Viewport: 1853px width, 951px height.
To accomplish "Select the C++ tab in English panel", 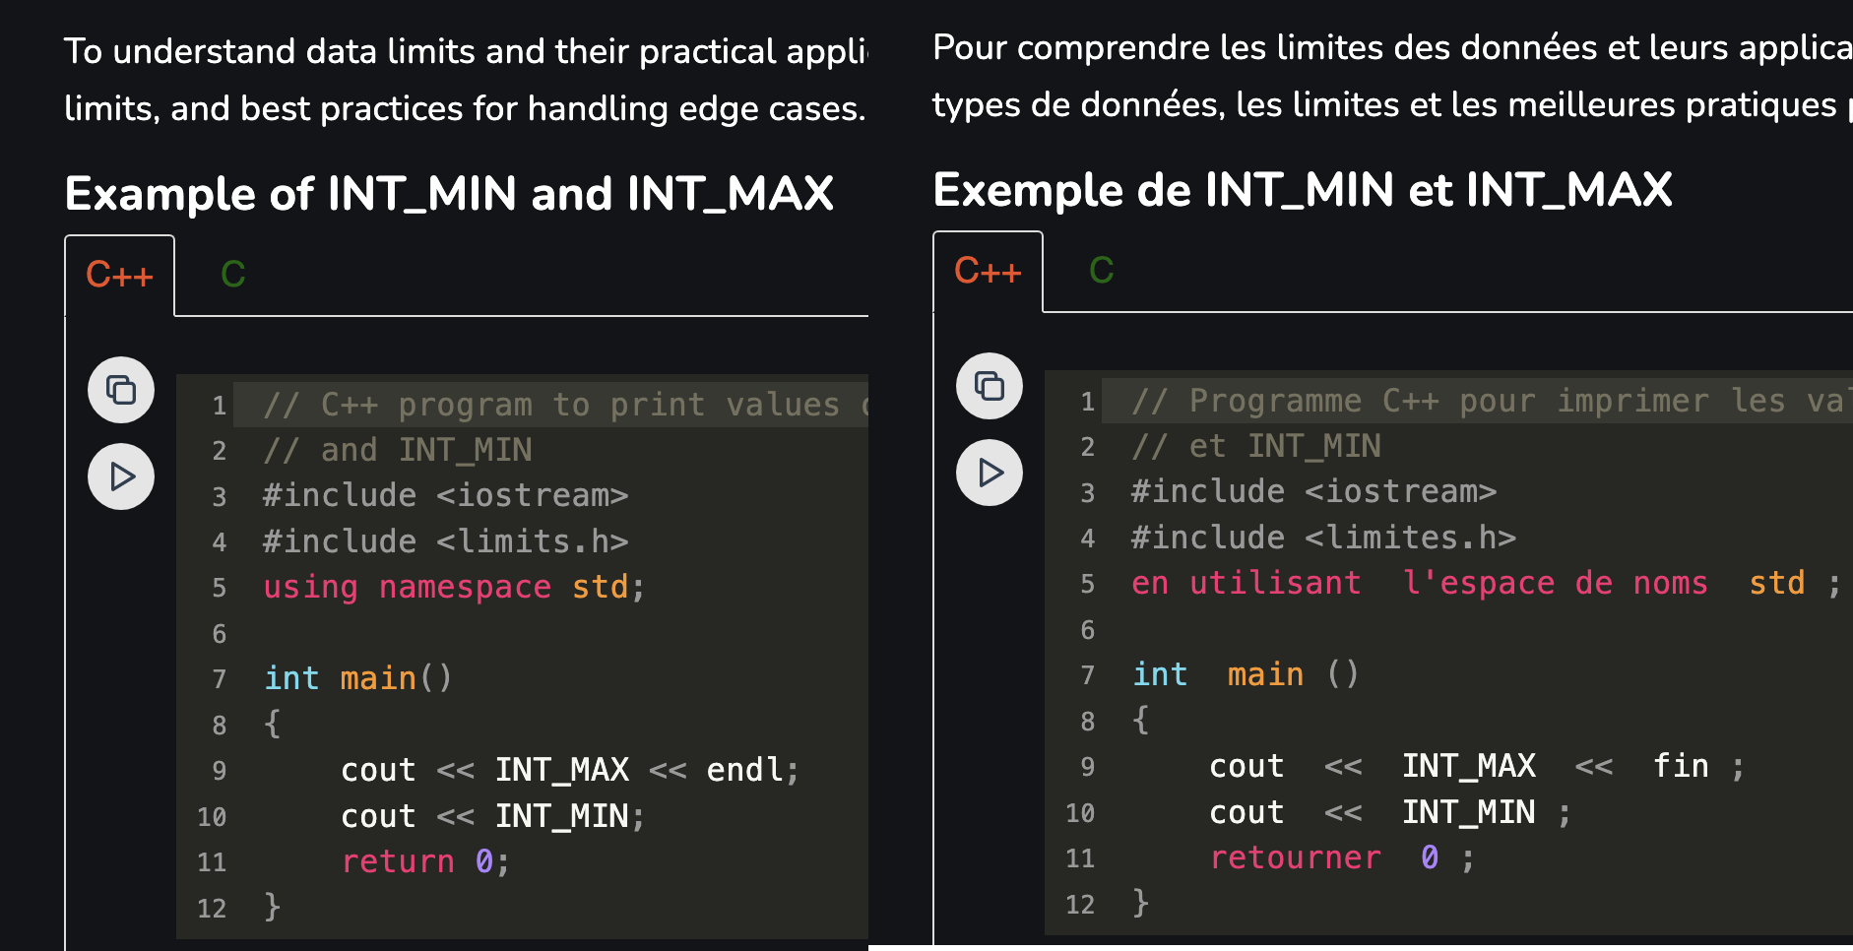I will coord(119,275).
